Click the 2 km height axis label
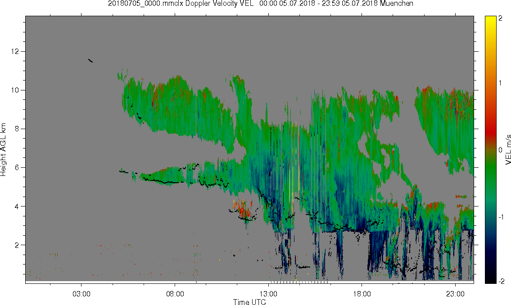 tap(17, 245)
